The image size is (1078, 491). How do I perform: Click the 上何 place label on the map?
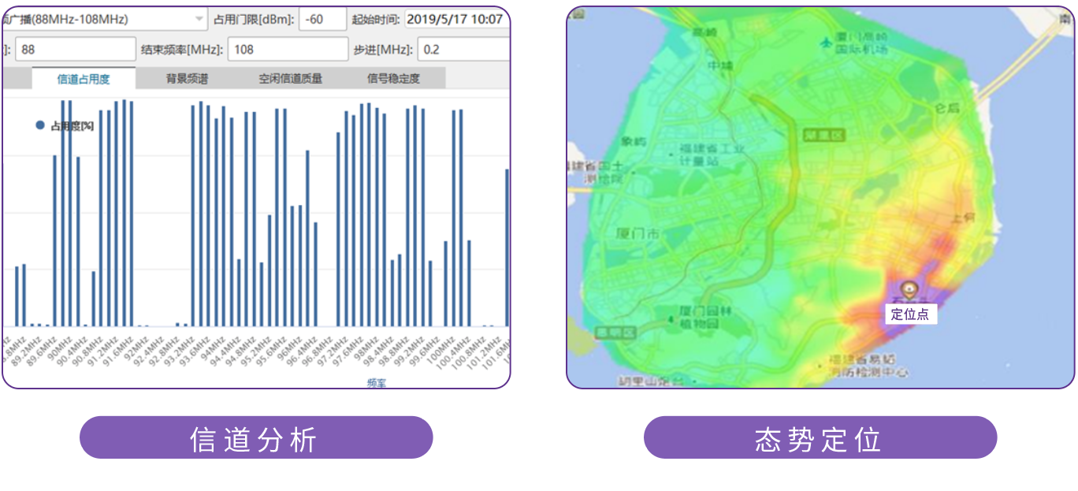pyautogui.click(x=965, y=218)
